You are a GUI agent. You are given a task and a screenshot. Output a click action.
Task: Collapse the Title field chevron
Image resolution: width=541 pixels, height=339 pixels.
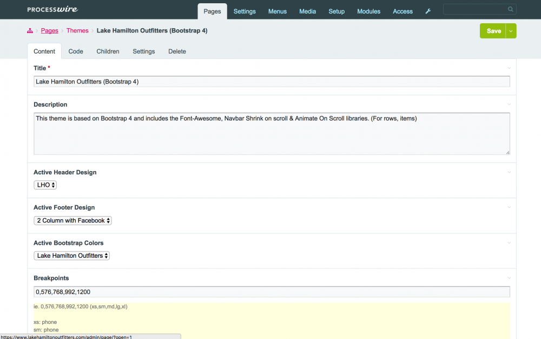509,68
